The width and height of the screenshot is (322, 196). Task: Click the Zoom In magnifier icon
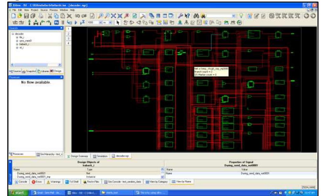[x=101, y=16]
